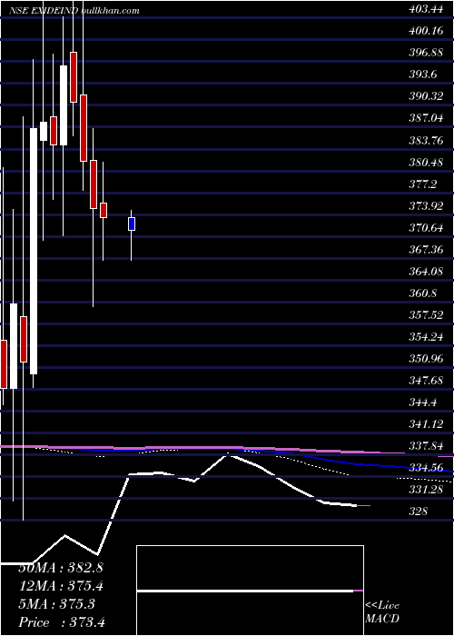Click the NSE EXIDEIND chart title
The width and height of the screenshot is (454, 636).
point(74,10)
